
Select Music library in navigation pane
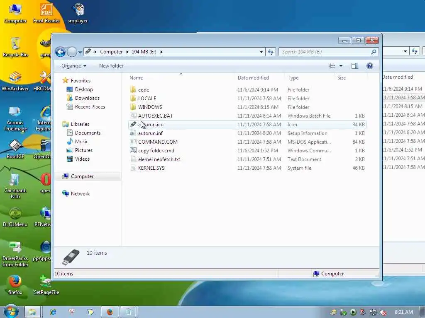click(82, 142)
